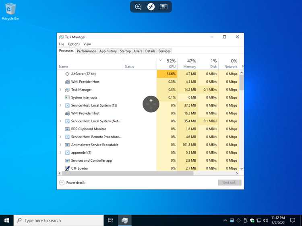Click the zoom magnifier icon in remote toolbar
Image resolution: width=302 pixels, height=226 pixels.
(138, 7)
